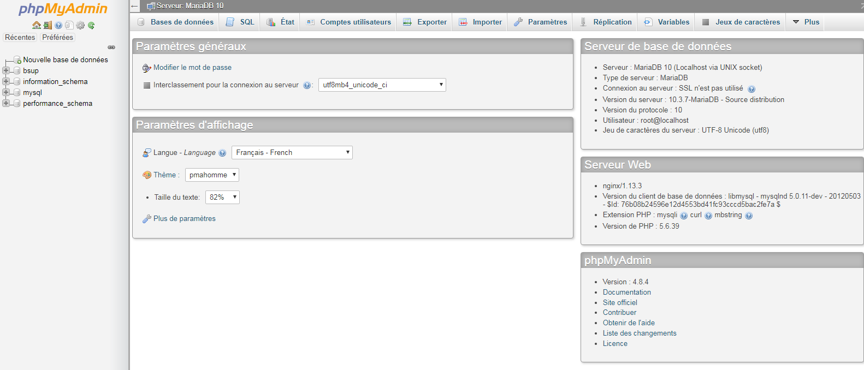Visit the Site officiel link

pos(620,303)
